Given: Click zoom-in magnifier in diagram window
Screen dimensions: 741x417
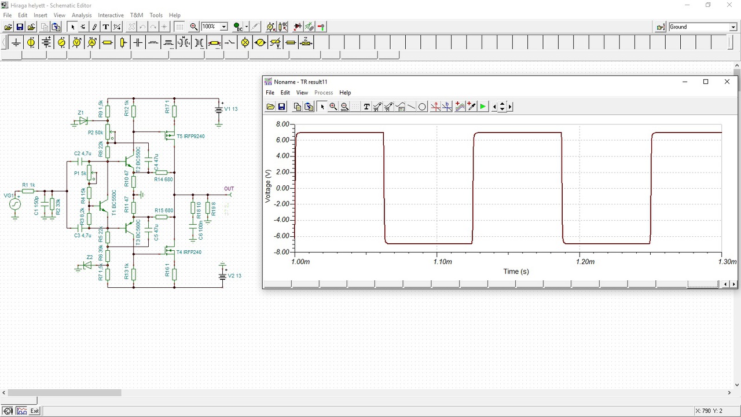Looking at the screenshot, I should pyautogui.click(x=333, y=107).
